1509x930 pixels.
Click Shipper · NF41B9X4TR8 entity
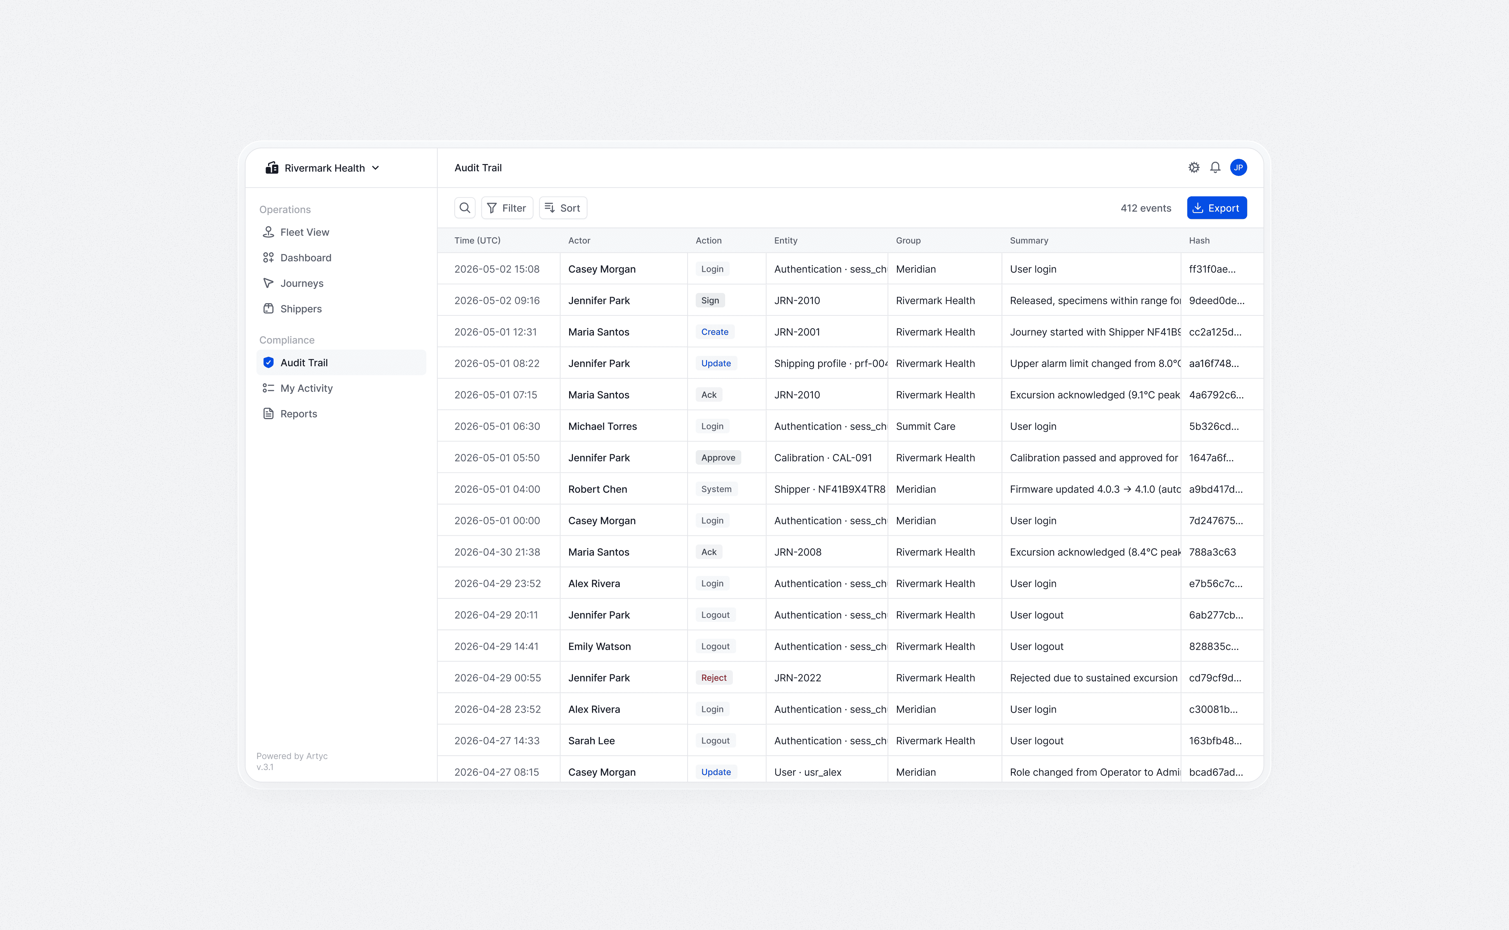click(x=830, y=489)
